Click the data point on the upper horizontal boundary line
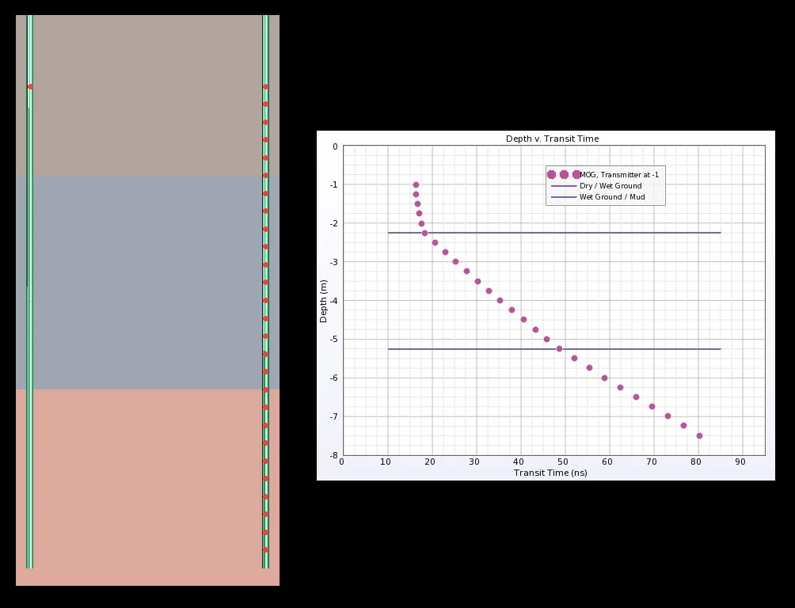This screenshot has width=795, height=608. click(424, 234)
